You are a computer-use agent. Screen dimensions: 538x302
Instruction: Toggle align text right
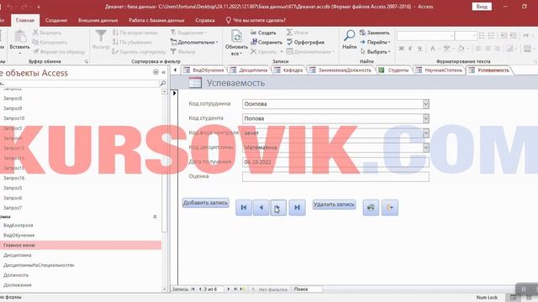(497, 49)
